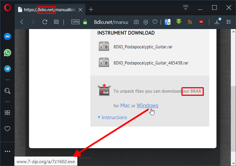The width and height of the screenshot is (236, 166).
Task: Reload the current page
Action: point(45,22)
